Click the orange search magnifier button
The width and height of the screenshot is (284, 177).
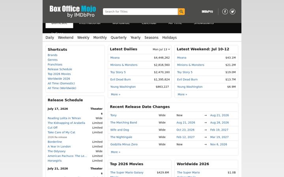(x=181, y=11)
